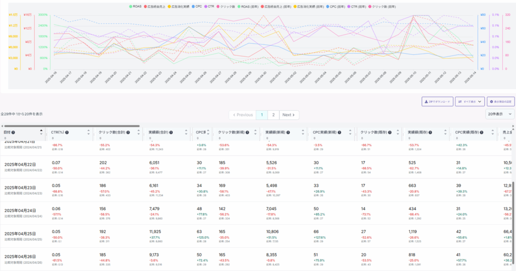Image resolution: width=516 pixels, height=271 pixels.
Task: Go to page 2 of results
Action: 273,115
